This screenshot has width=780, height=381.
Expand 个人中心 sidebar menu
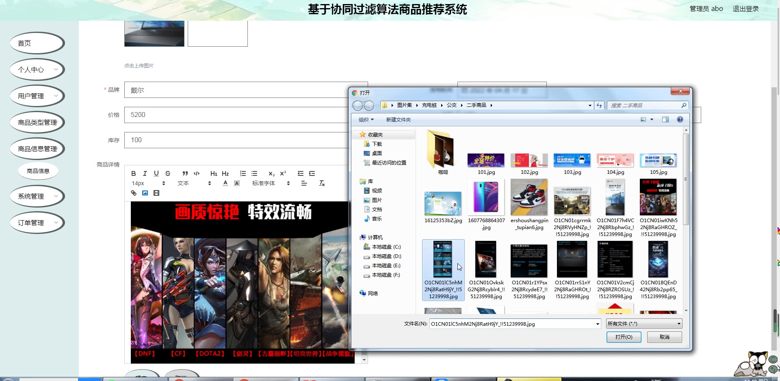click(37, 69)
